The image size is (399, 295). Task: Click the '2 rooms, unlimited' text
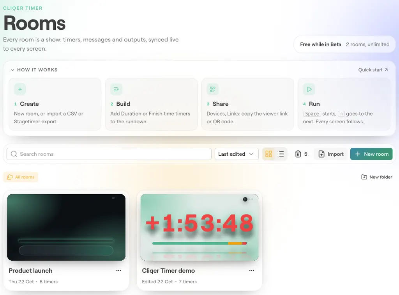click(368, 44)
